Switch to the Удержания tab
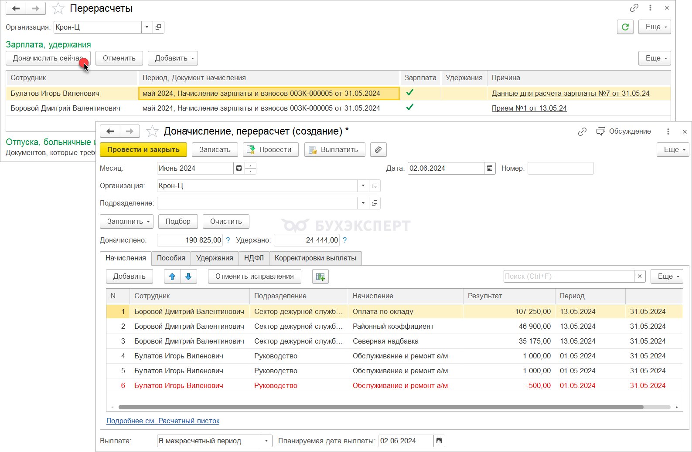This screenshot has height=452, width=692. point(215,258)
